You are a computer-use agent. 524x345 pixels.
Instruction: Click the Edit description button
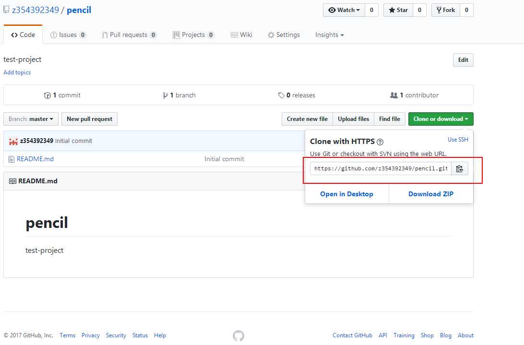[463, 60]
